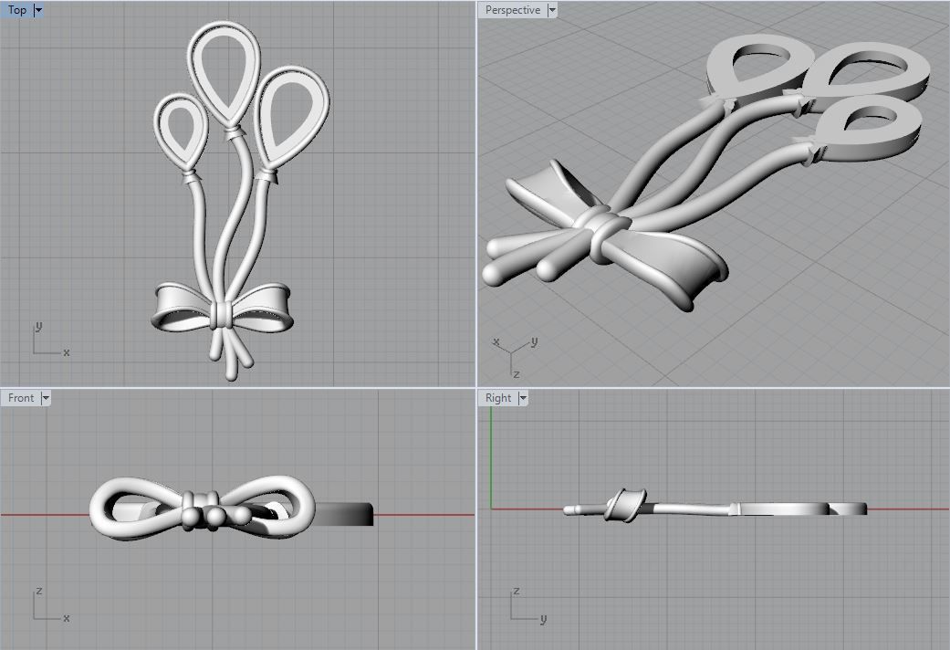Click the world axes icon in Top view
Screen dimensions: 950x650
tap(50, 340)
